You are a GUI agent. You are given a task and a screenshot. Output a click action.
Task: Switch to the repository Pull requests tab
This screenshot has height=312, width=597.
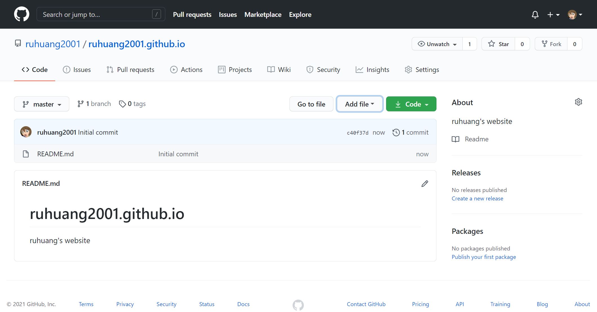coord(130,70)
